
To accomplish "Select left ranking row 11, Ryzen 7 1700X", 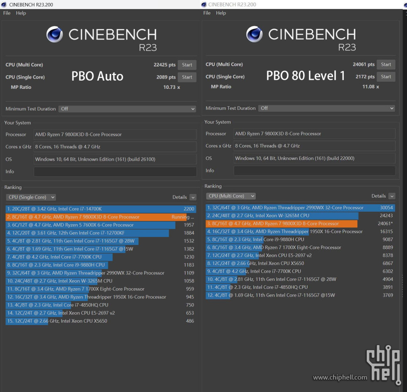I will tap(101, 289).
